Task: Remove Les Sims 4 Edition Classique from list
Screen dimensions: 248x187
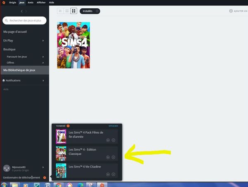Action: [x=113, y=157]
